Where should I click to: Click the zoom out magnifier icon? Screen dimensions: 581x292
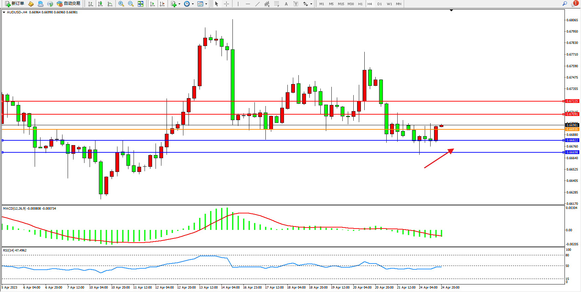tap(131, 4)
